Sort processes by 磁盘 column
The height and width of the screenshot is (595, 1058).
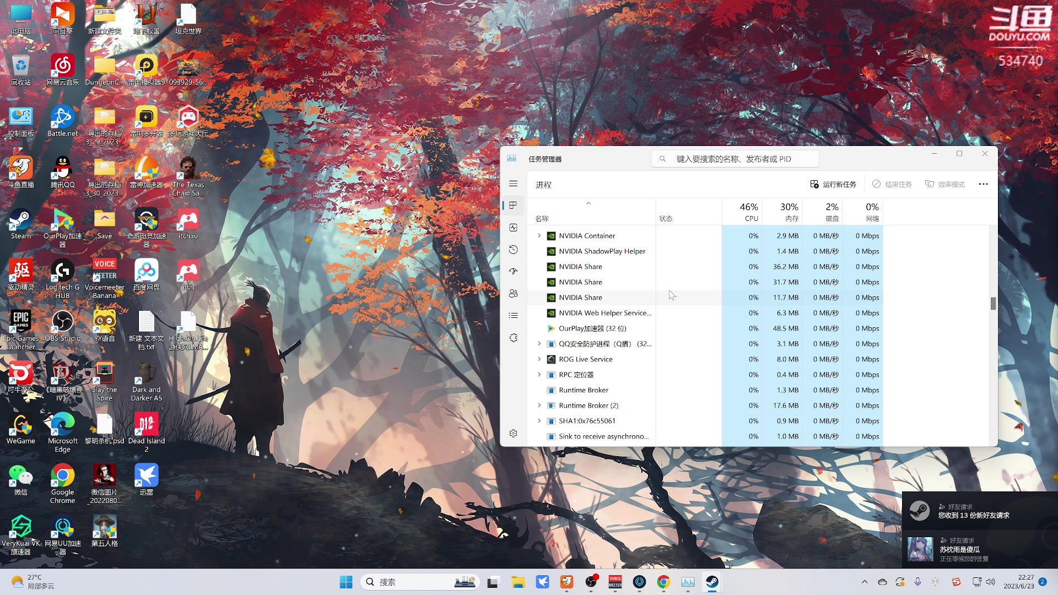(823, 212)
